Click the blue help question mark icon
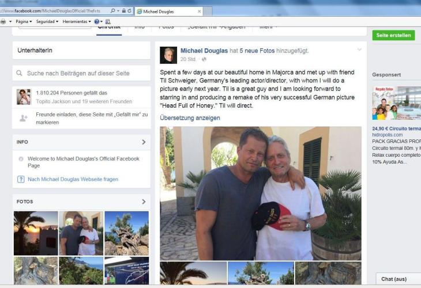421x288 pixels. point(97,21)
